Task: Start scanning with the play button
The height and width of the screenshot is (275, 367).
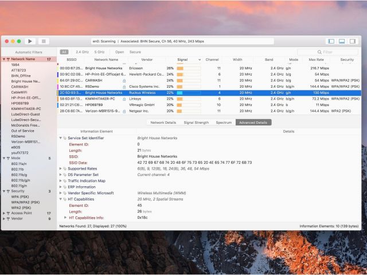Action: click(x=30, y=41)
